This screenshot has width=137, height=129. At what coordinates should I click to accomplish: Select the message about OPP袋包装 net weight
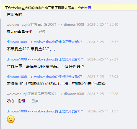45,66
